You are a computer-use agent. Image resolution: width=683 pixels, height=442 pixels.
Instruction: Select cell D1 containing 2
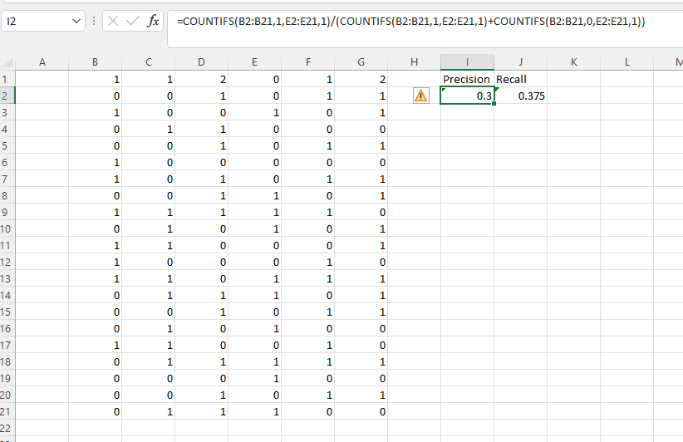point(201,79)
